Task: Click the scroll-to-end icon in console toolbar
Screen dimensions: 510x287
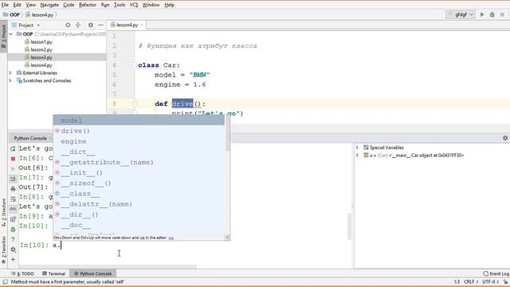Action: 13,179
